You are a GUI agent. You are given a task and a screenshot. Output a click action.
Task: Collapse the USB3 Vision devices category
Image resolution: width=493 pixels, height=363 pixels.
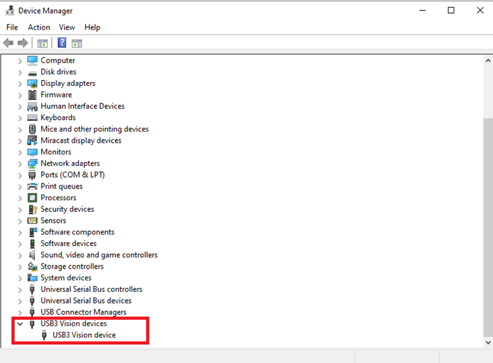pyautogui.click(x=20, y=324)
